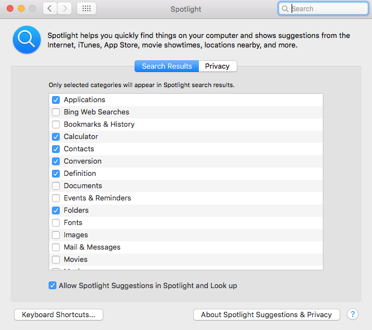Uncheck the Applications category

coord(56,100)
